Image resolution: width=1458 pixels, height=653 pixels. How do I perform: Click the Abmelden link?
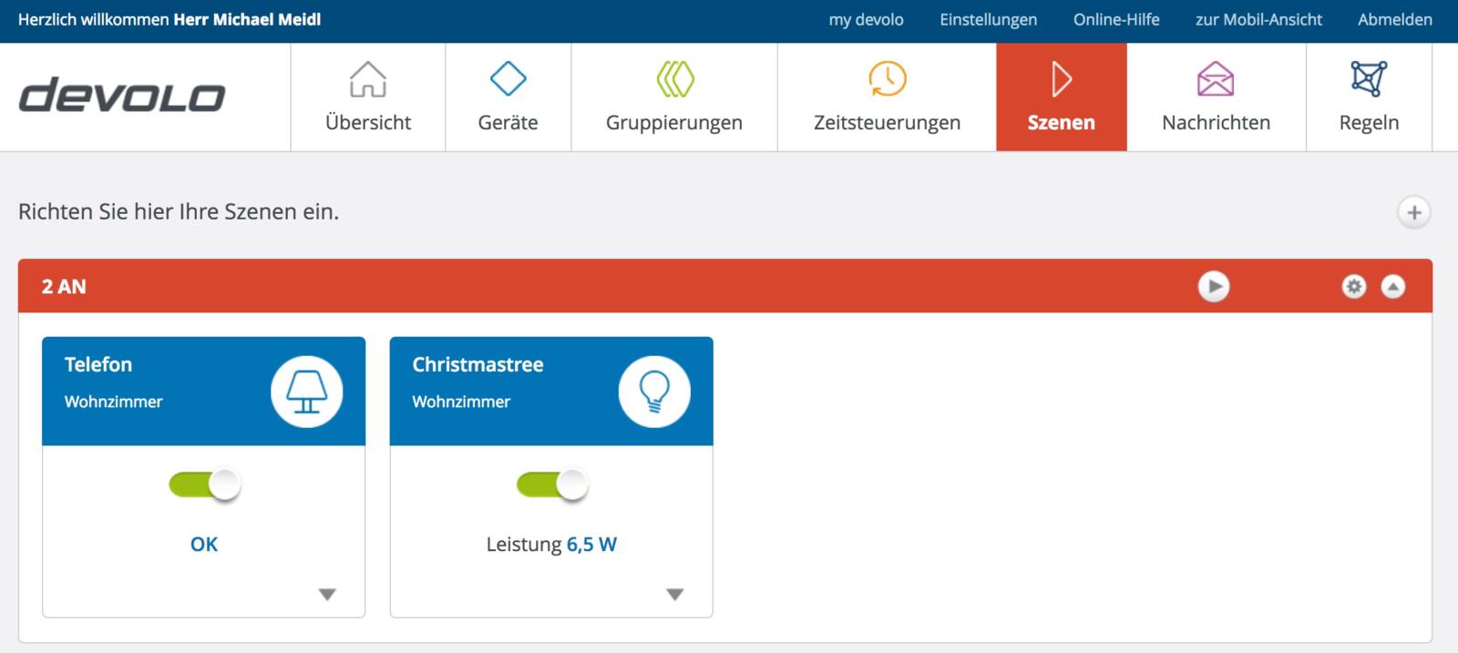pyautogui.click(x=1394, y=20)
